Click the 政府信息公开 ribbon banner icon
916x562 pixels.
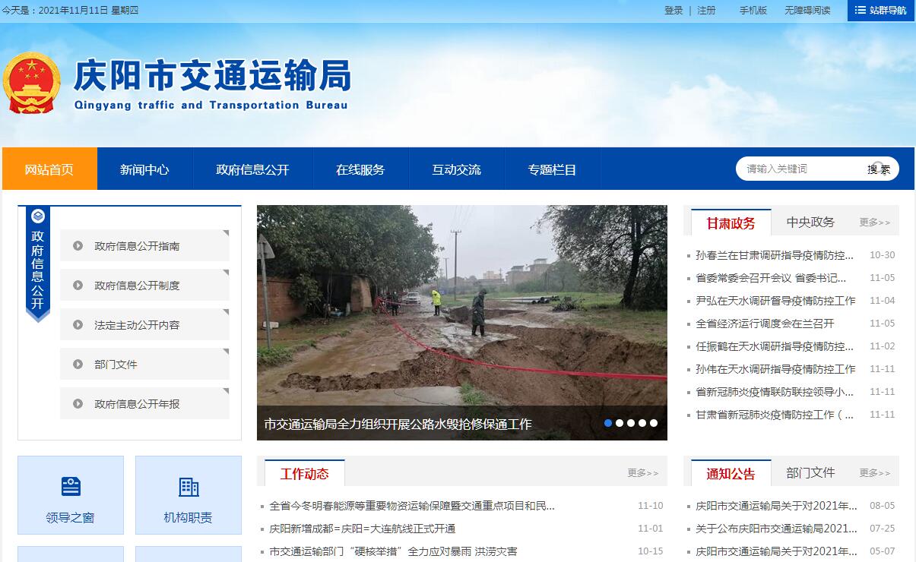click(38, 216)
